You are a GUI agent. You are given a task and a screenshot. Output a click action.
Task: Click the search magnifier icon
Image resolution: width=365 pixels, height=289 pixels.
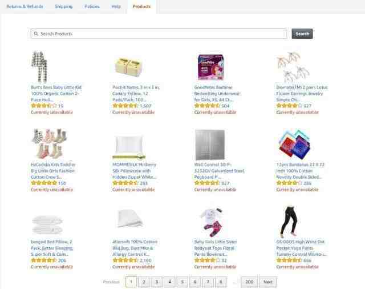[36, 34]
